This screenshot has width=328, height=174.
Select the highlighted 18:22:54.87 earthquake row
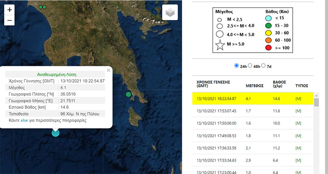coord(253,98)
